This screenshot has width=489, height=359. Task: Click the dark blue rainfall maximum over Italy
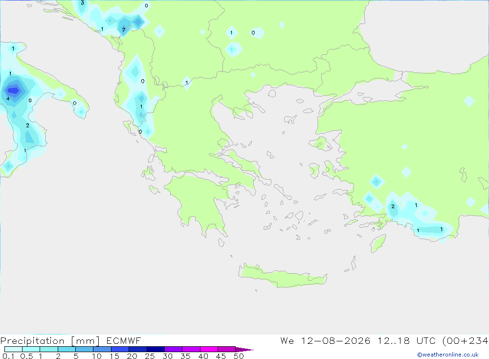[x=13, y=91]
